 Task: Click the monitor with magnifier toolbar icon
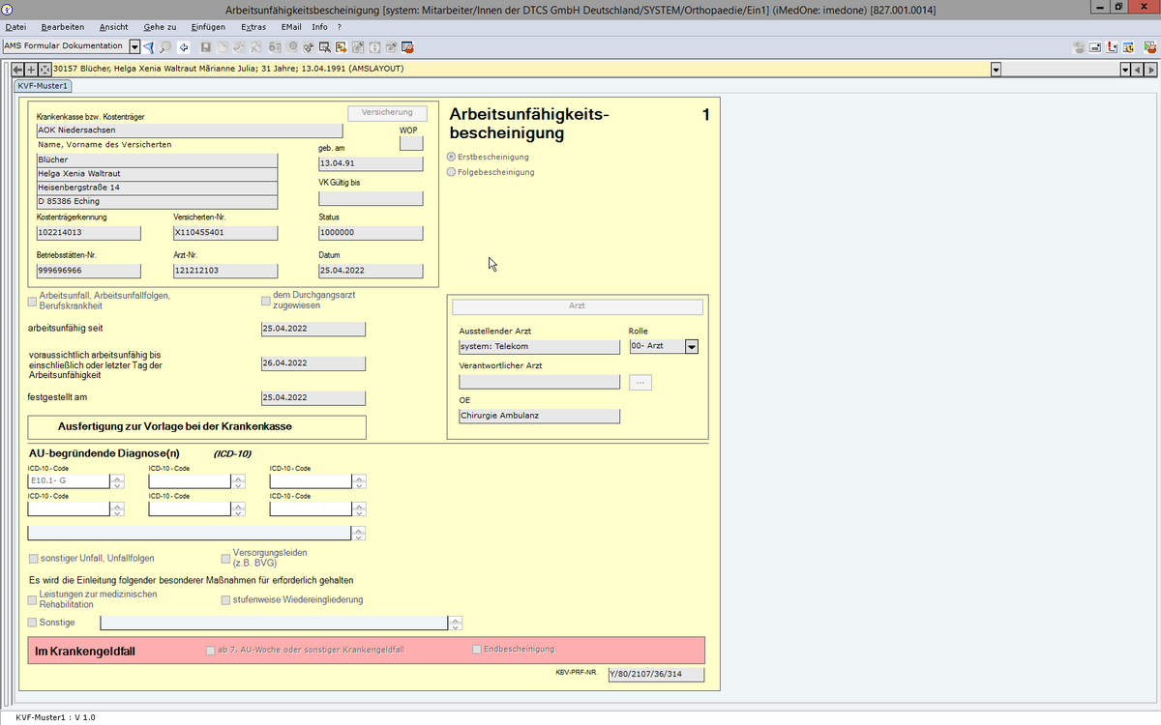325,46
